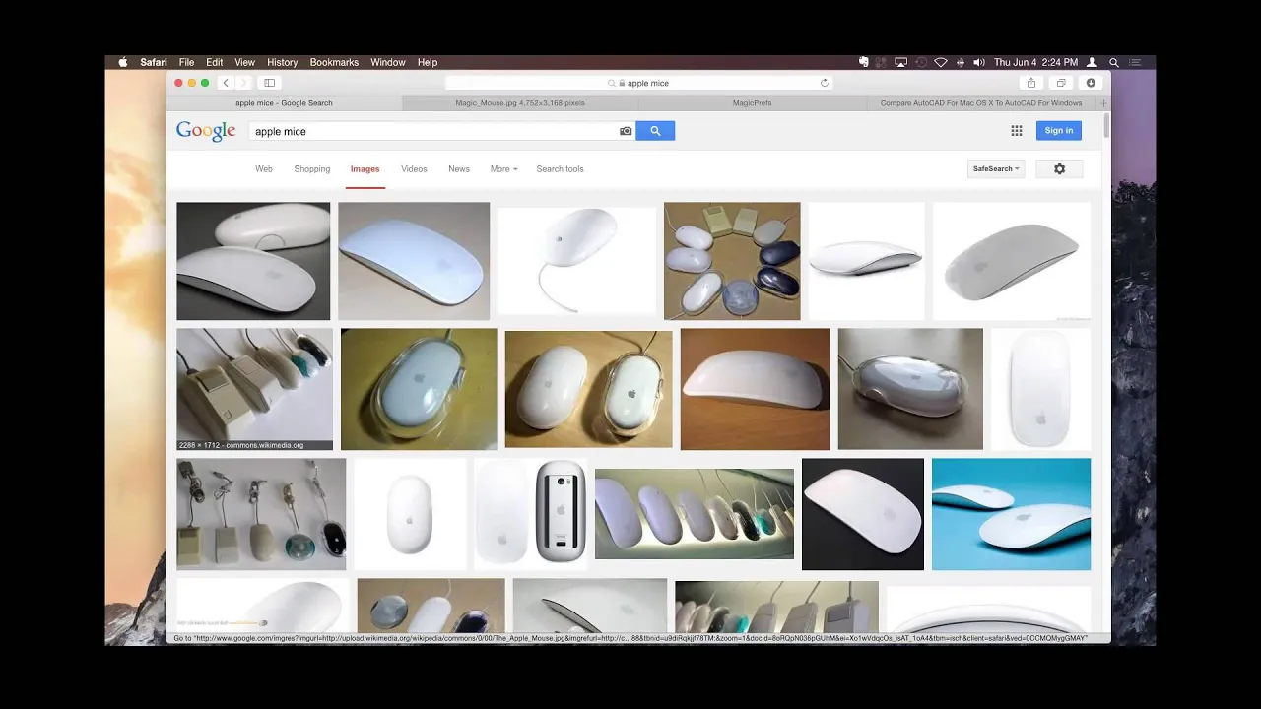Show Videos results
Screen dimensions: 1261x709
(x=414, y=169)
